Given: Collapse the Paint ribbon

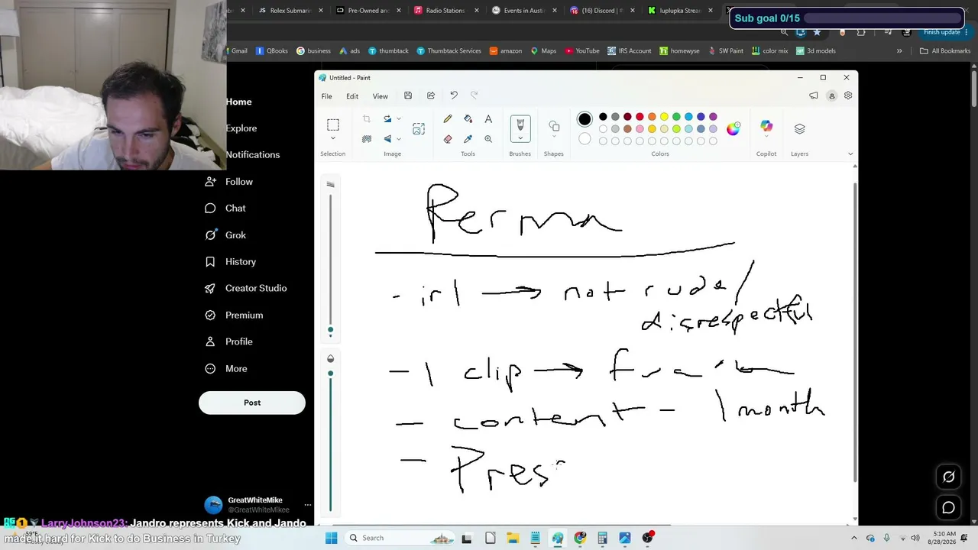Looking at the screenshot, I should coord(850,154).
